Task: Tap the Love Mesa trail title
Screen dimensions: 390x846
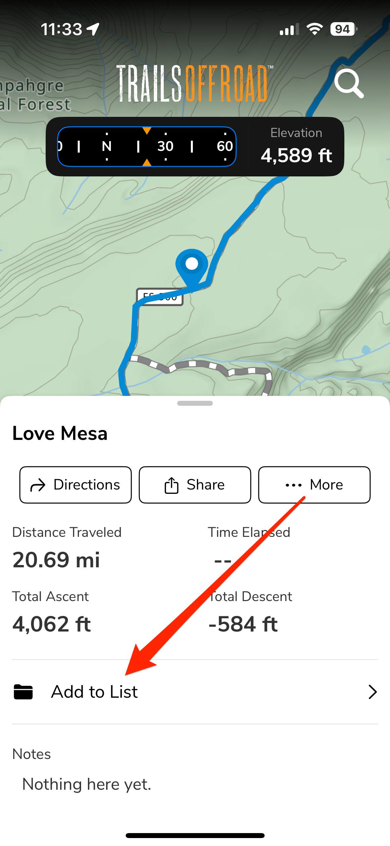Action: tap(60, 433)
